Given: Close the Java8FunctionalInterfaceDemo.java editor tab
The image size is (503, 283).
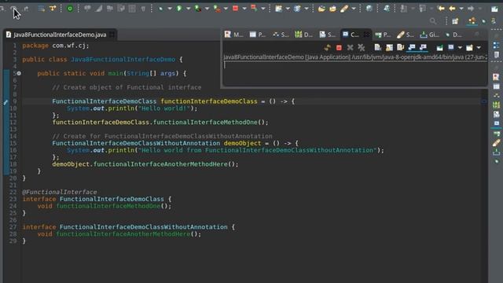Looking at the screenshot, I should pyautogui.click(x=112, y=35).
